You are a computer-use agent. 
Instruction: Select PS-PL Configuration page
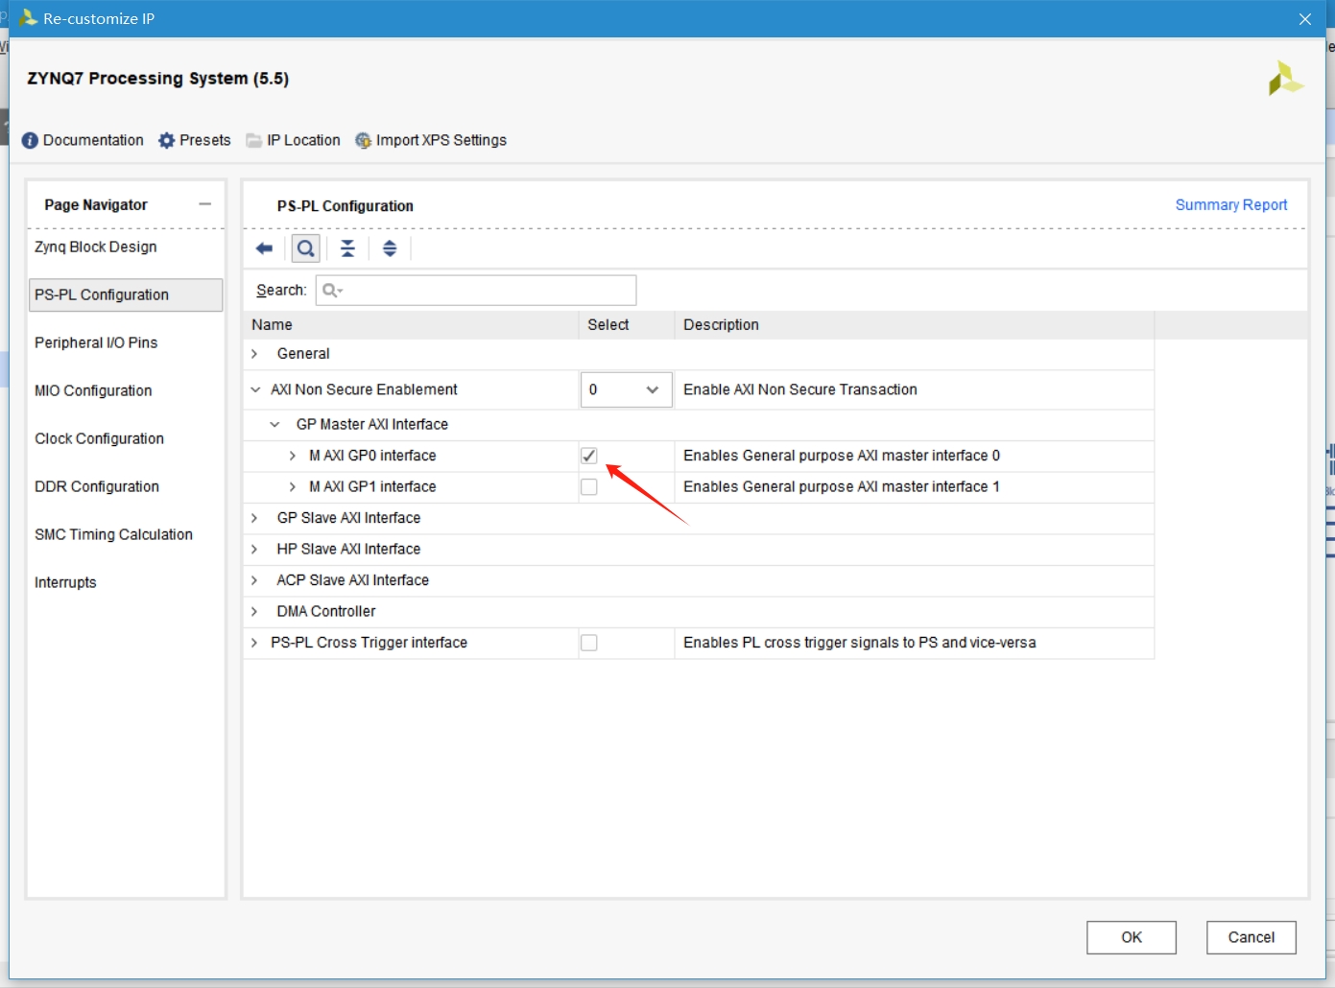pos(126,294)
